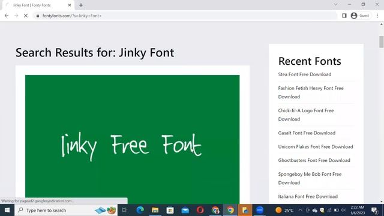Go back to the previous page
This screenshot has height=216, width=384.
click(x=7, y=16)
